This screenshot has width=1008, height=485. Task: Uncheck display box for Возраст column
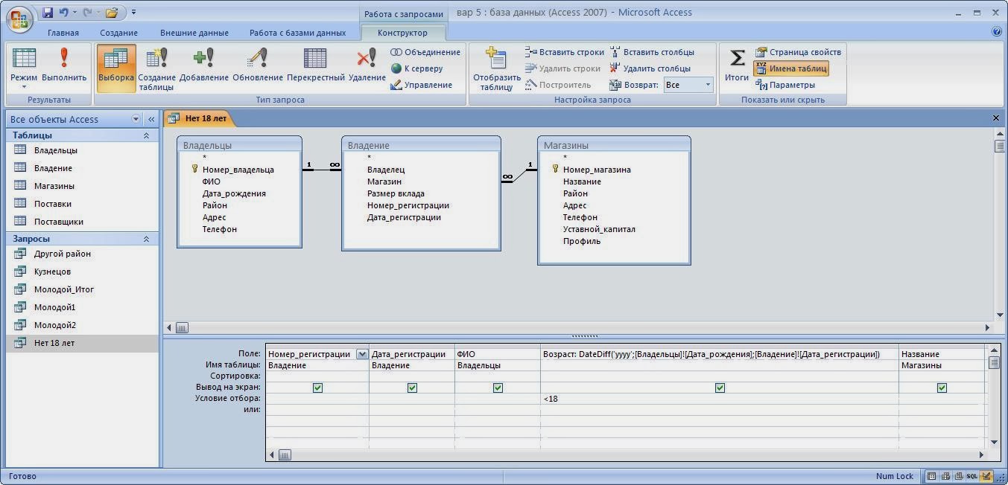coord(720,388)
